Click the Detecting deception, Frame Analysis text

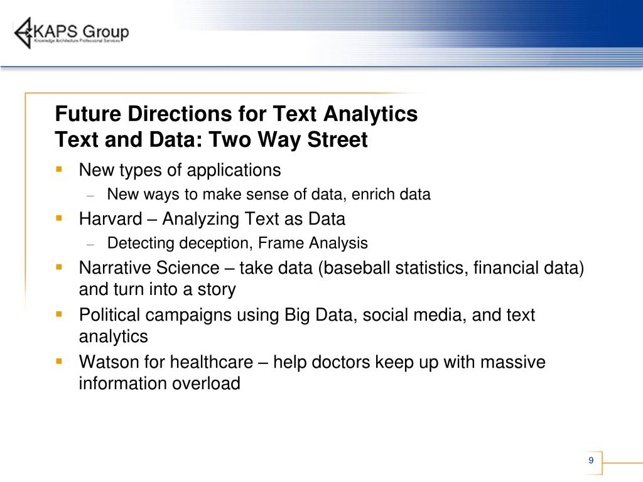point(237,243)
